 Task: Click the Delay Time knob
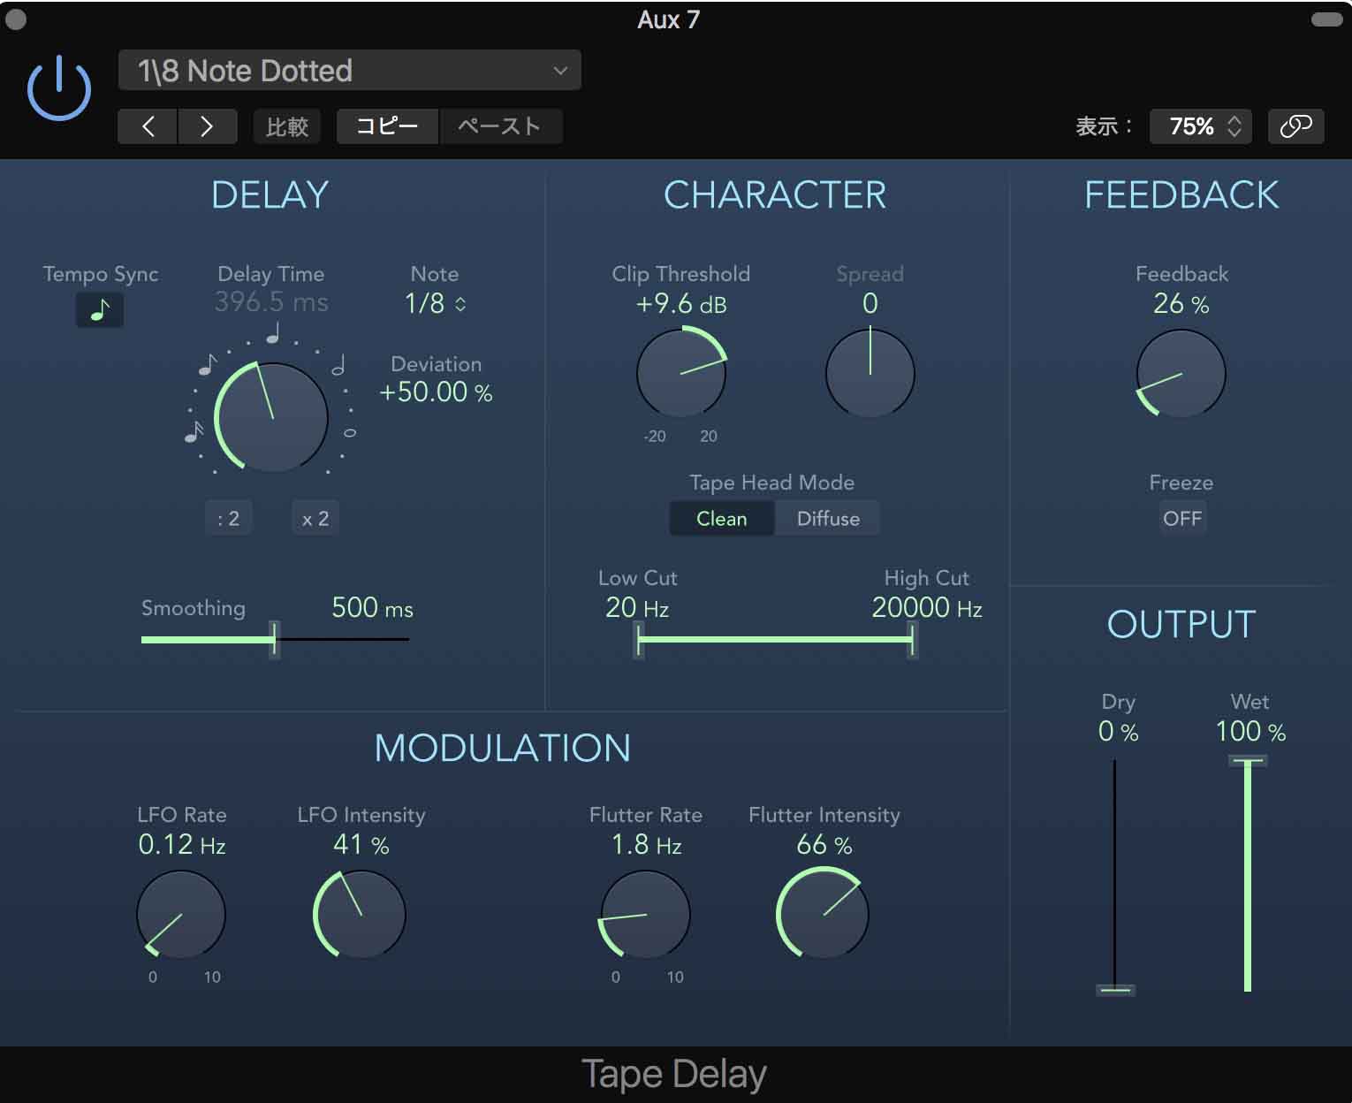[272, 417]
